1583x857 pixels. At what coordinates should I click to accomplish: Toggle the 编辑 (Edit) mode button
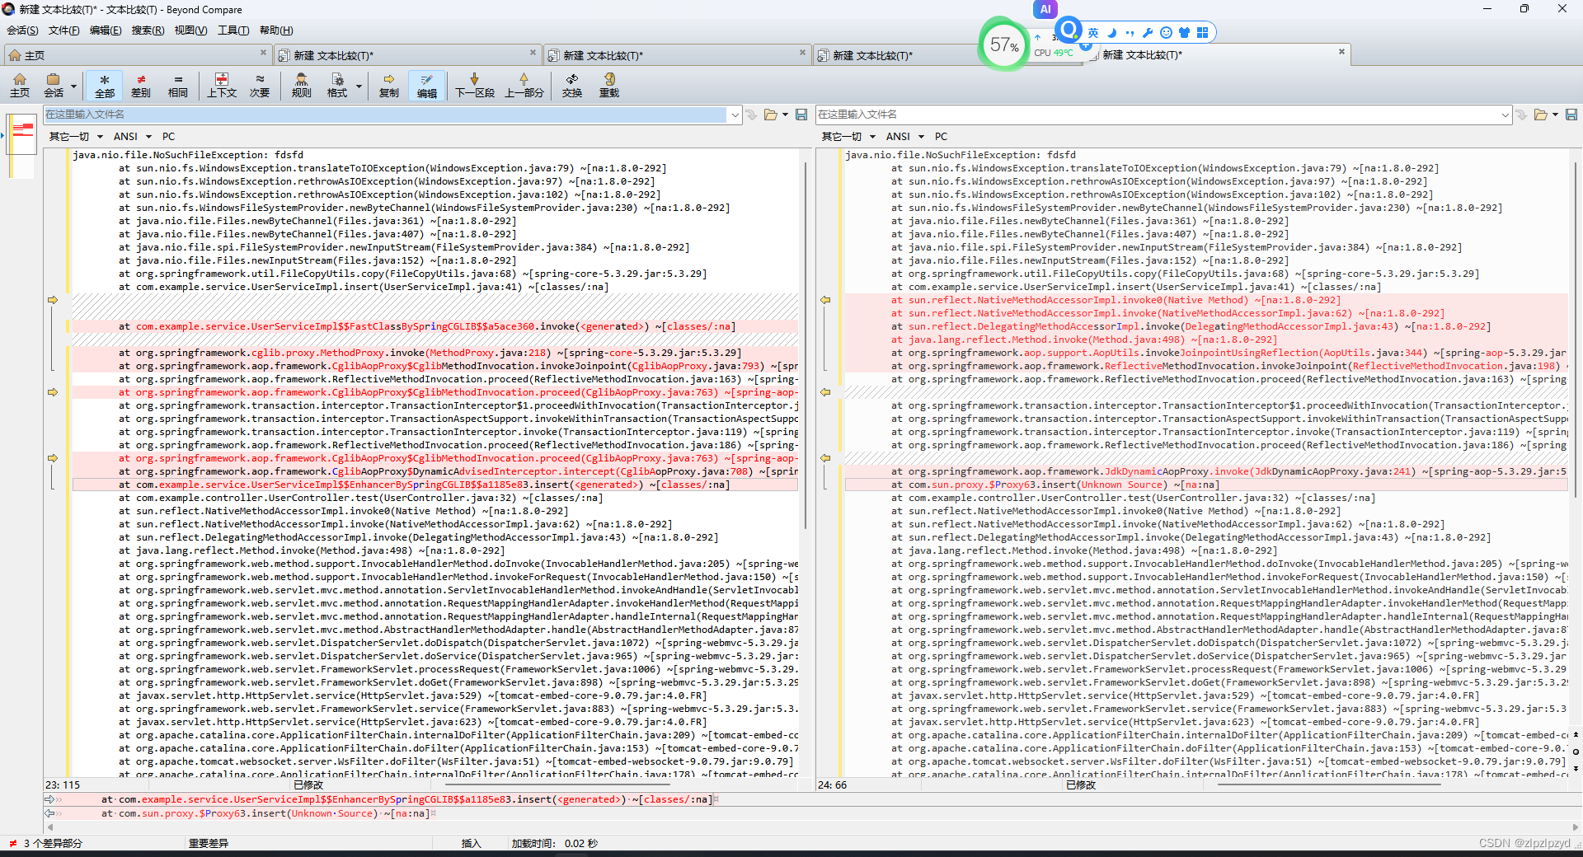point(427,86)
